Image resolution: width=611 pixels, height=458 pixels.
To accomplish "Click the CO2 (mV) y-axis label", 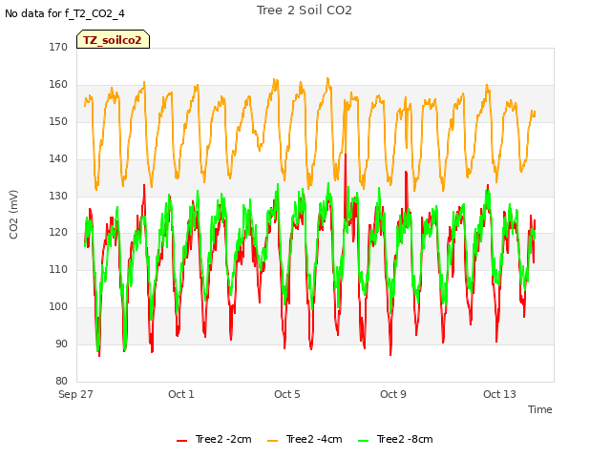I will click(13, 214).
